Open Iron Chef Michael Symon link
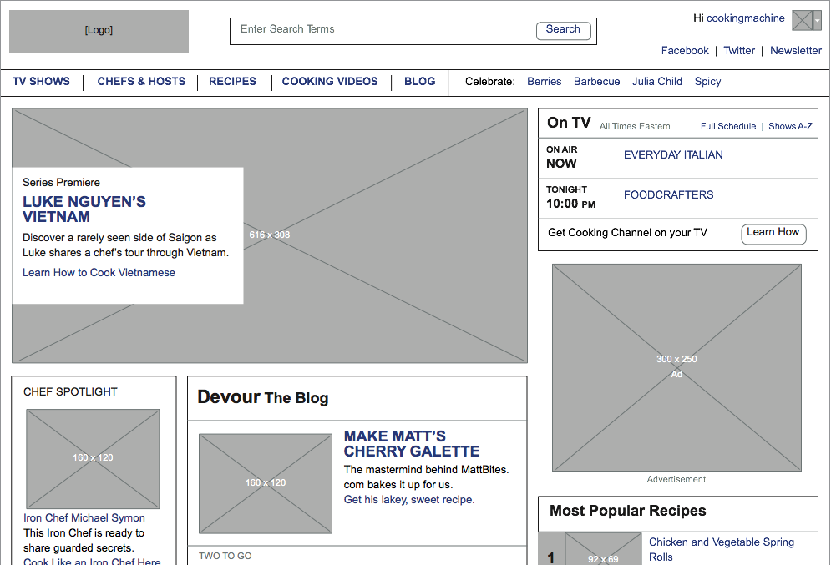 pos(84,518)
